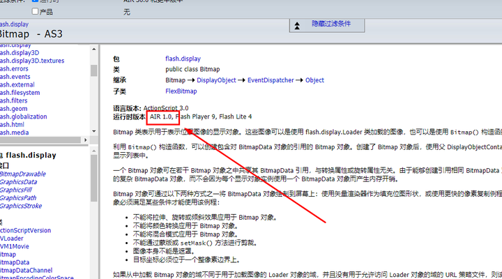Open GraphicsStroke interface link

click(21, 206)
